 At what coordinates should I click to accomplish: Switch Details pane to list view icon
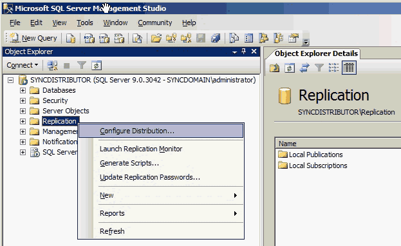tap(333, 68)
